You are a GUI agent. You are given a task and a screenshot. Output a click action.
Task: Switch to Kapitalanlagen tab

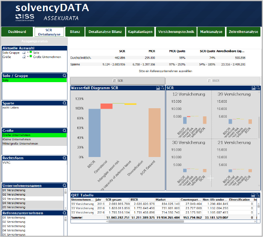[x=140, y=32]
